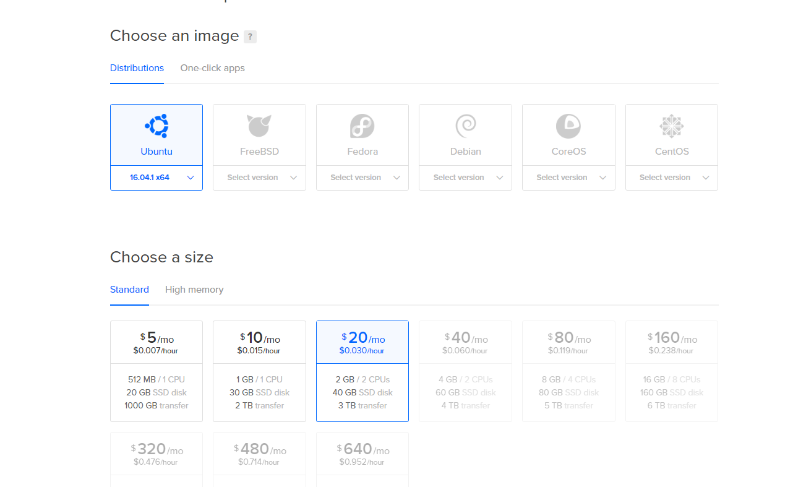
Task: Click the Choose an image heading
Action: (x=174, y=37)
